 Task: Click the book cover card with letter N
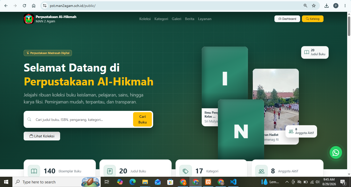click(241, 130)
